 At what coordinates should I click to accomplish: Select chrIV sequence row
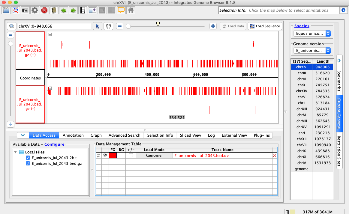312,163
